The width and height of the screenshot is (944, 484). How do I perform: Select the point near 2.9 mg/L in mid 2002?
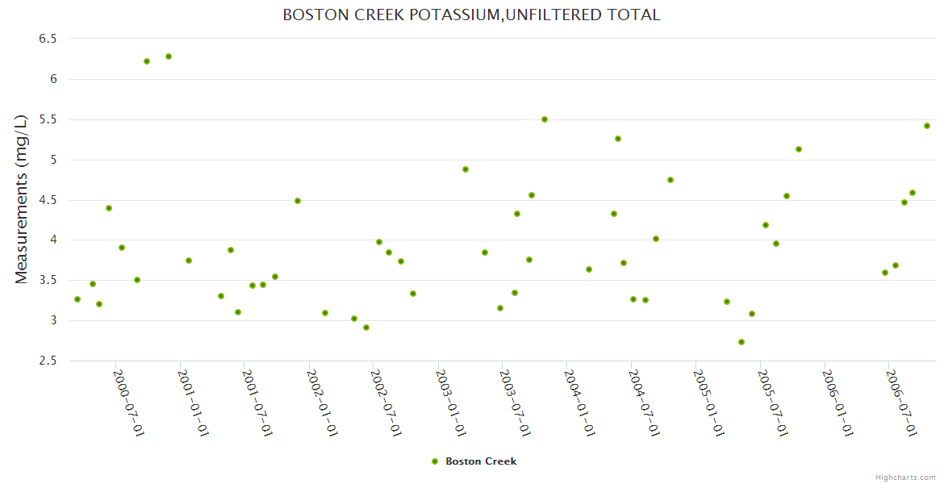(x=366, y=328)
